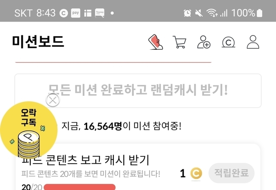Tap the alarm clock status icon
Viewport: 276px width, 190px height.
[x=187, y=13]
